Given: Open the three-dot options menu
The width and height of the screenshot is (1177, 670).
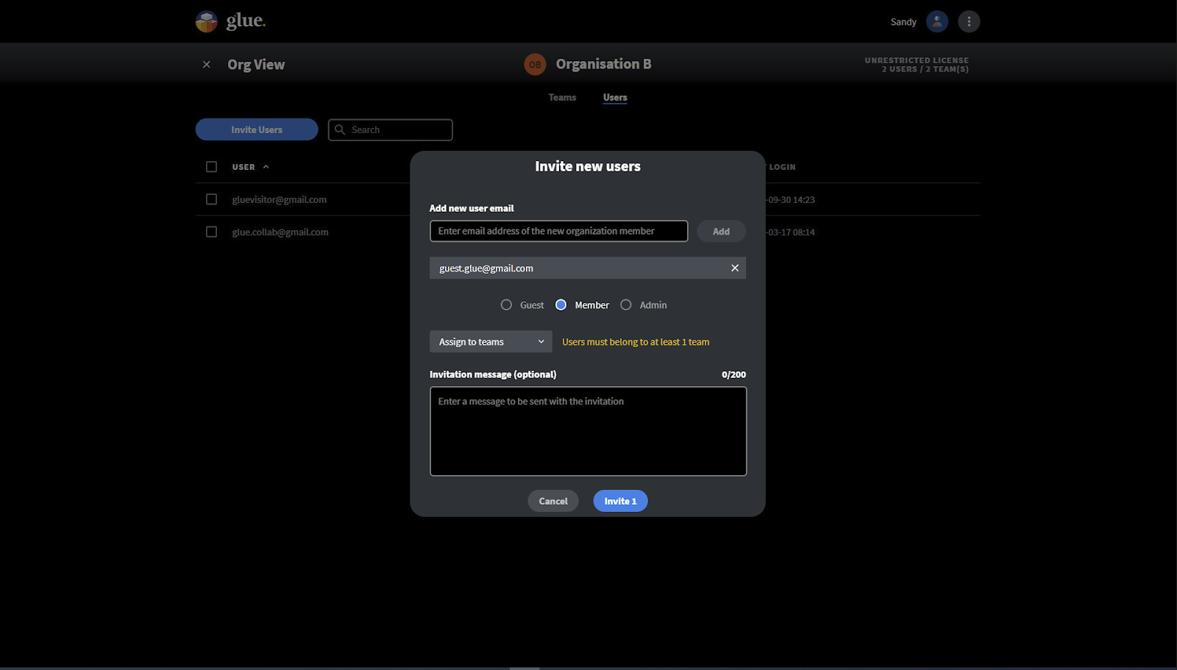Looking at the screenshot, I should [x=969, y=21].
